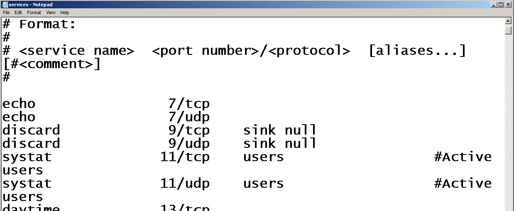
Task: Click the 'daytime' service name
Action: (31, 208)
